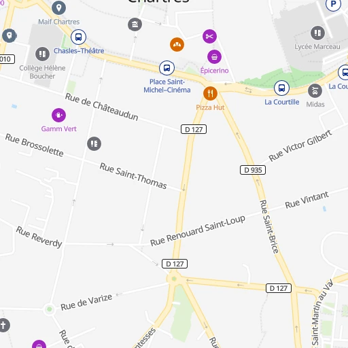The height and width of the screenshot is (348, 348).
Task: Select the Gamm Vert garden store marker
Action: [58, 115]
